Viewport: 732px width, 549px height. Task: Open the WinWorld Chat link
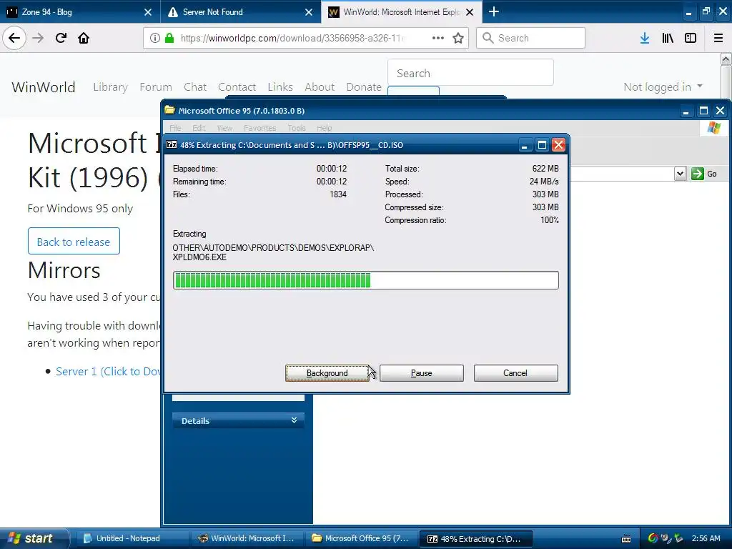tap(195, 86)
